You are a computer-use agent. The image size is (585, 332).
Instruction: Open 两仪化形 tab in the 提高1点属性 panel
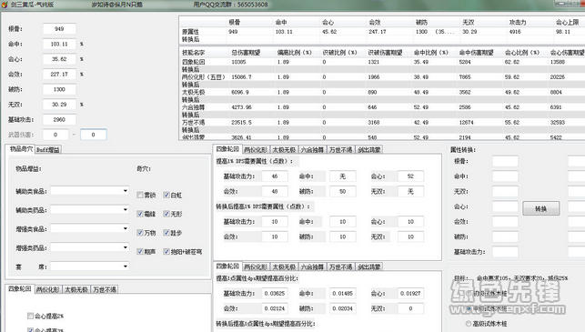[x=256, y=267]
